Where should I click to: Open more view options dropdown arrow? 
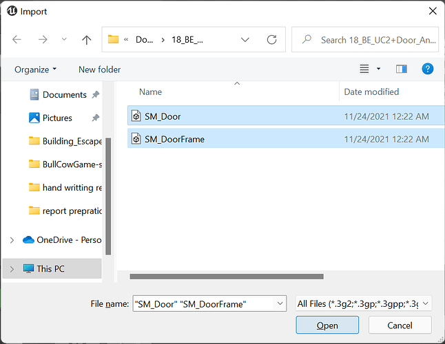coord(378,69)
